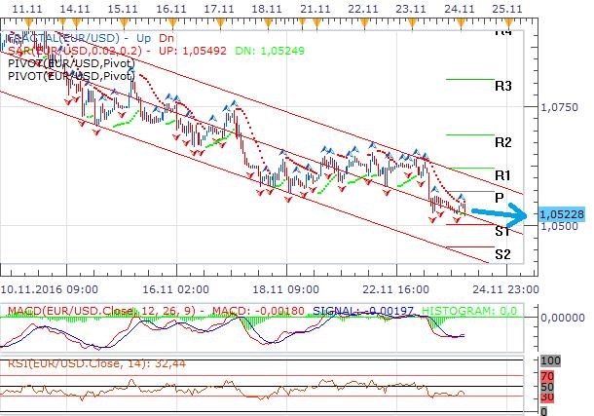Click the P pivot point label
Viewport: 594px width, 416px height.
click(x=499, y=197)
